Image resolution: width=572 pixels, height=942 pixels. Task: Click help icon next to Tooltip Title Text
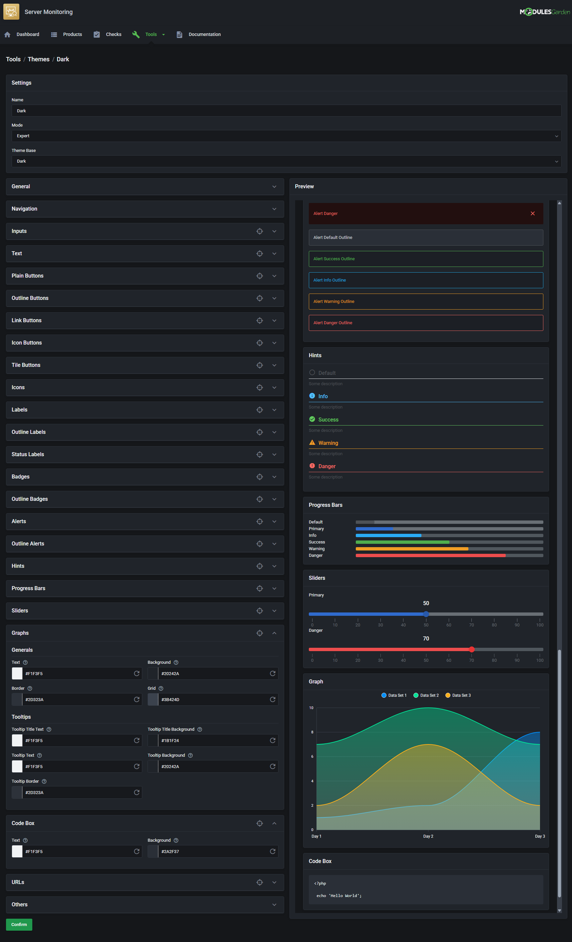[x=49, y=729]
